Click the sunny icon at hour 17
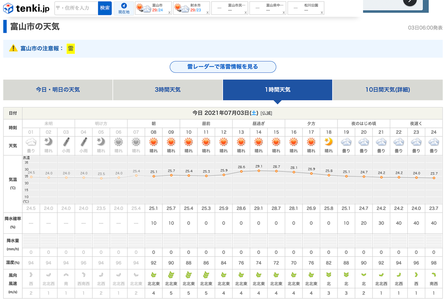 [x=311, y=142]
